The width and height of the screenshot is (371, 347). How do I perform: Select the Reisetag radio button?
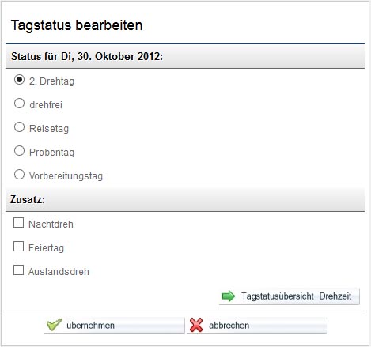pyautogui.click(x=19, y=127)
